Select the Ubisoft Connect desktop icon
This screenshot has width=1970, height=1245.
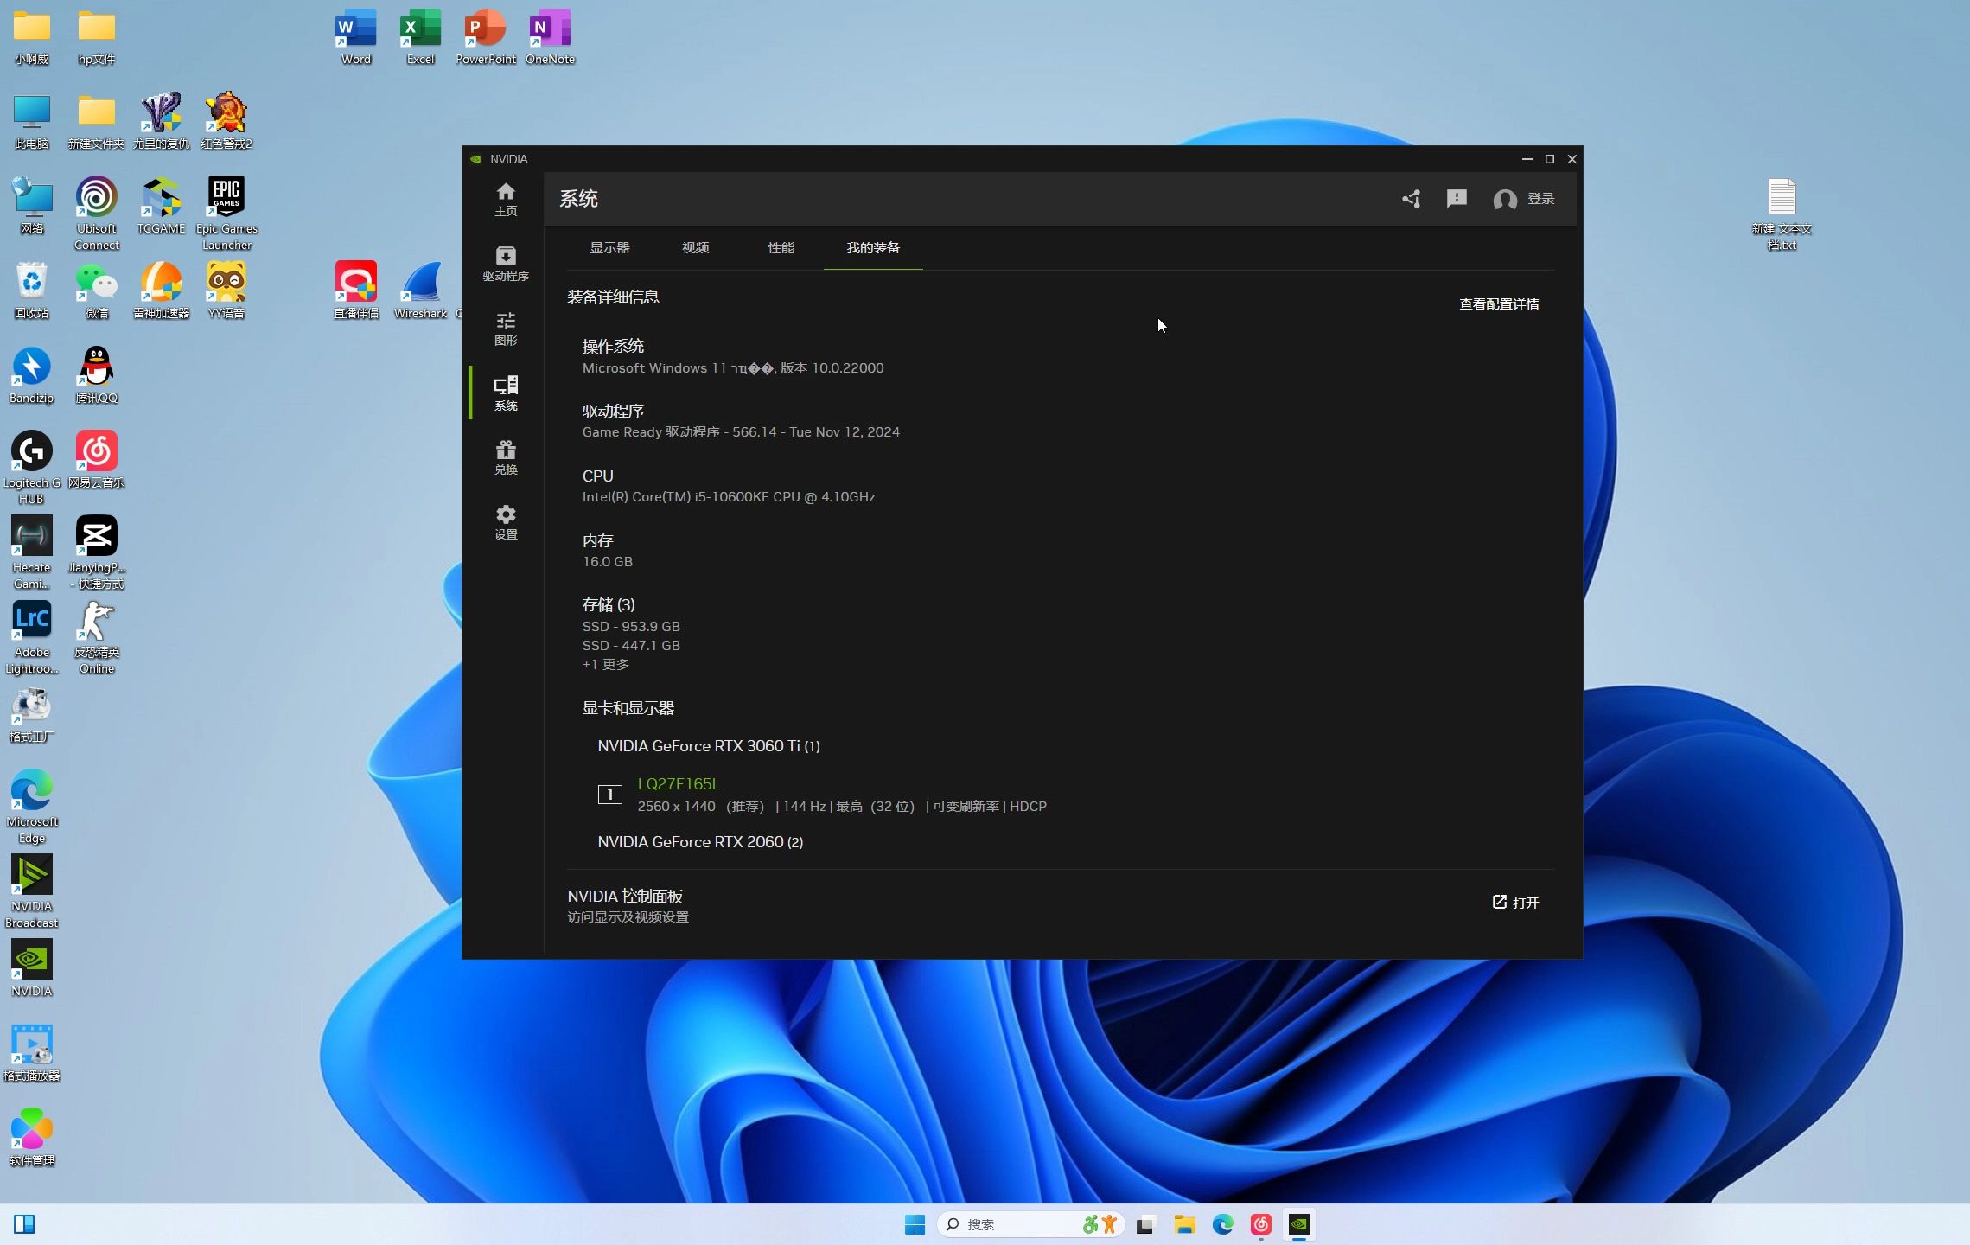coord(97,213)
